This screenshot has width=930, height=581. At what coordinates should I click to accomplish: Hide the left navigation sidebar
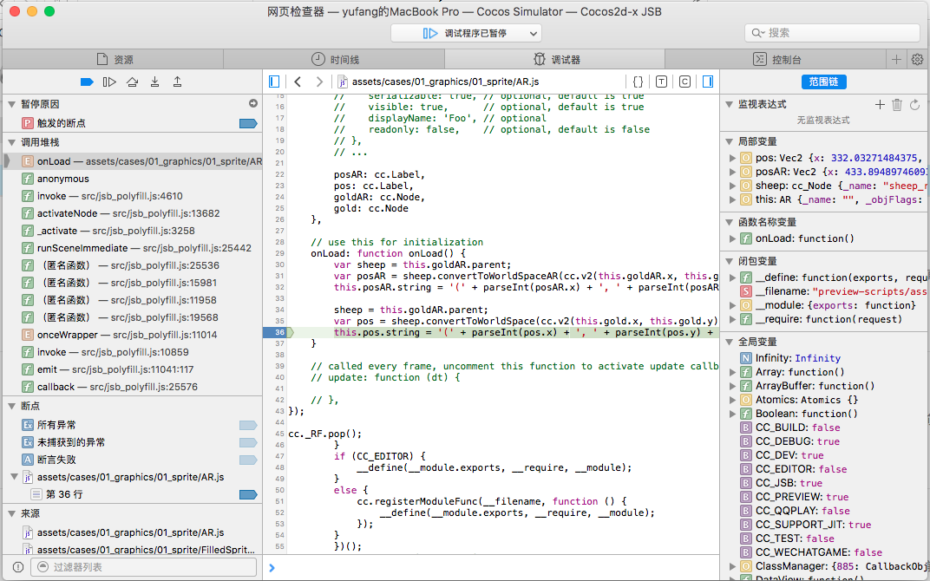point(274,82)
